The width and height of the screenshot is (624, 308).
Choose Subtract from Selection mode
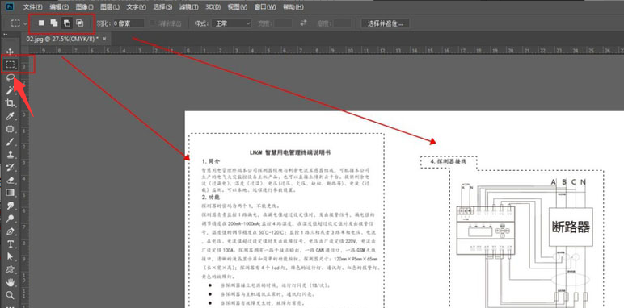(x=66, y=23)
